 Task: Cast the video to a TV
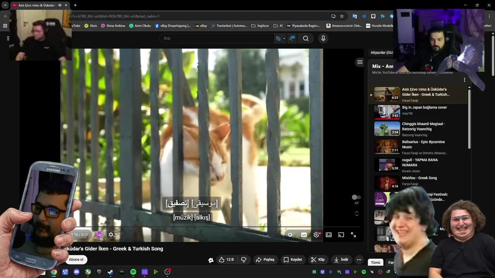[x=341, y=235]
